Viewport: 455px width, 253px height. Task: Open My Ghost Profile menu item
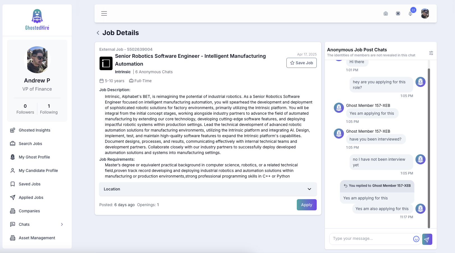pyautogui.click(x=37, y=157)
